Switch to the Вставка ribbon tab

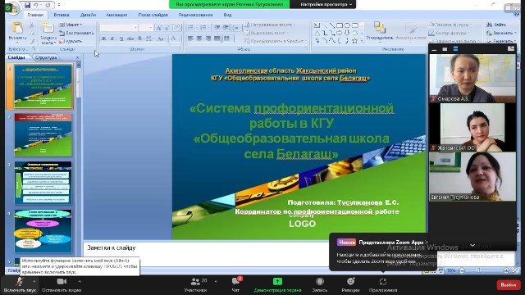click(62, 15)
